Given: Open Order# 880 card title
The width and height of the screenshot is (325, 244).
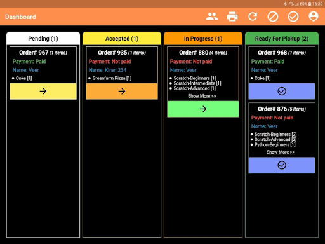Looking at the screenshot, I should (203, 53).
